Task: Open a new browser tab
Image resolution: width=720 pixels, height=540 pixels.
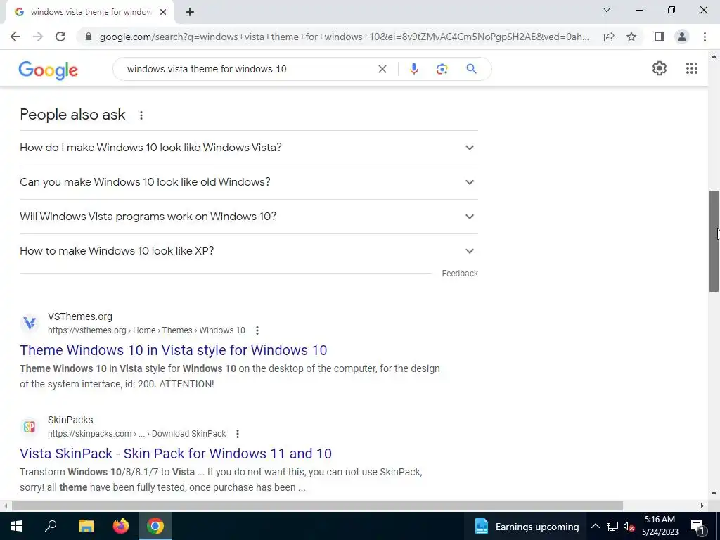Action: [190, 12]
